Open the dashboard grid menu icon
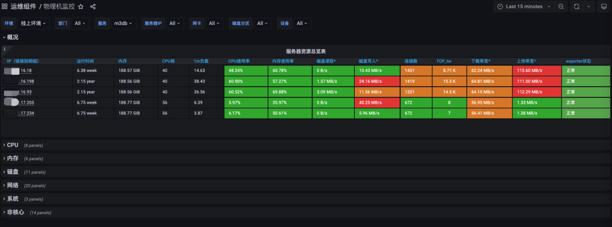 tap(5, 7)
